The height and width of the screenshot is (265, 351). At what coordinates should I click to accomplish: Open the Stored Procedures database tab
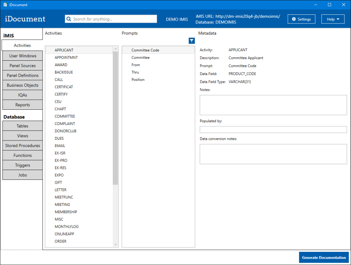[23, 146]
